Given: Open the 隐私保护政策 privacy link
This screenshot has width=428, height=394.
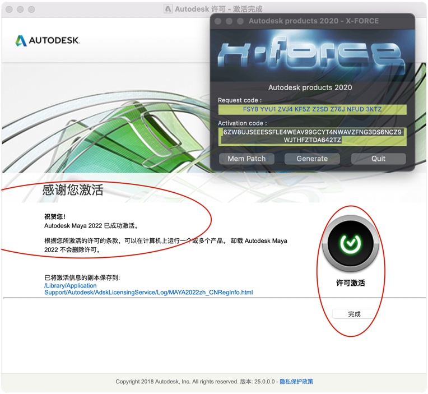Looking at the screenshot, I should tap(296, 382).
